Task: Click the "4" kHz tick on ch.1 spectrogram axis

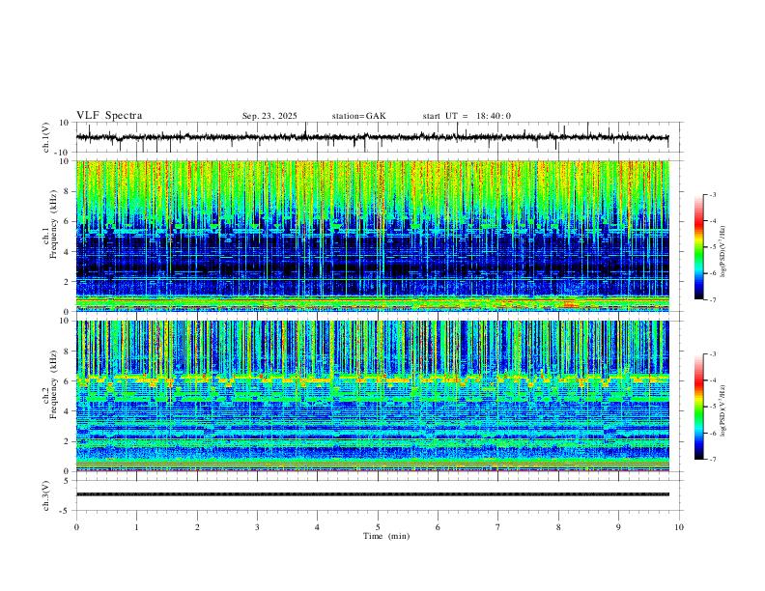Action: click(x=67, y=252)
